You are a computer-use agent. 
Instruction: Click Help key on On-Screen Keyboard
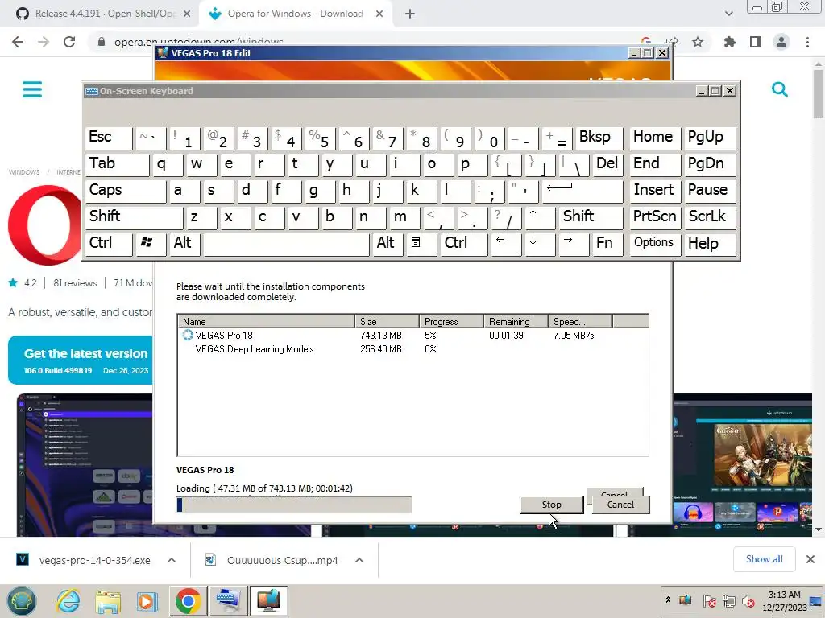tap(709, 243)
